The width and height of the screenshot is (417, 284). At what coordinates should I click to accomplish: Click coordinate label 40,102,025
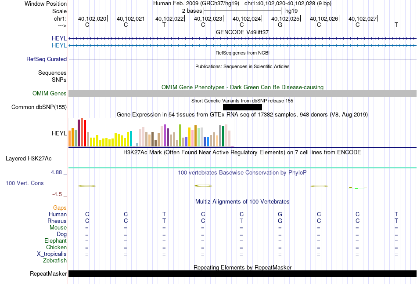tap(285, 18)
